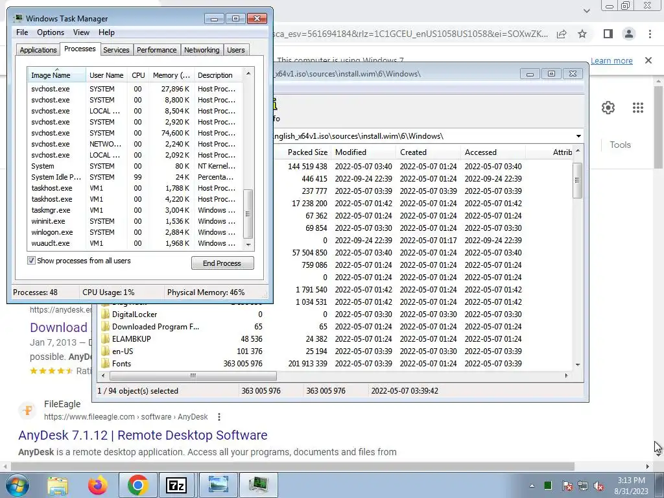Toggle Show processes from all users

point(31,261)
